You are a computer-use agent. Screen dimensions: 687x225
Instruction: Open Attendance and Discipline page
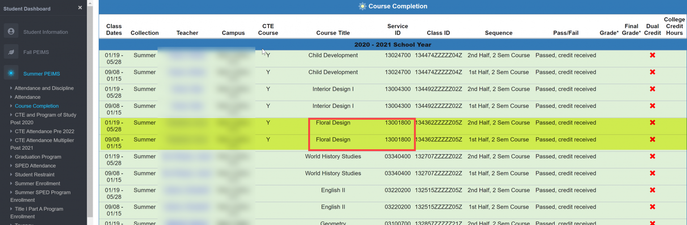[x=44, y=88]
